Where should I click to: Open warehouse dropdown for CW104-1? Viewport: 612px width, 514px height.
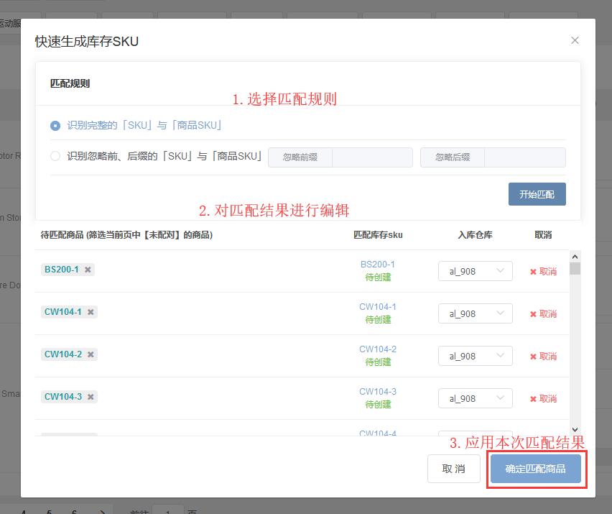[475, 313]
